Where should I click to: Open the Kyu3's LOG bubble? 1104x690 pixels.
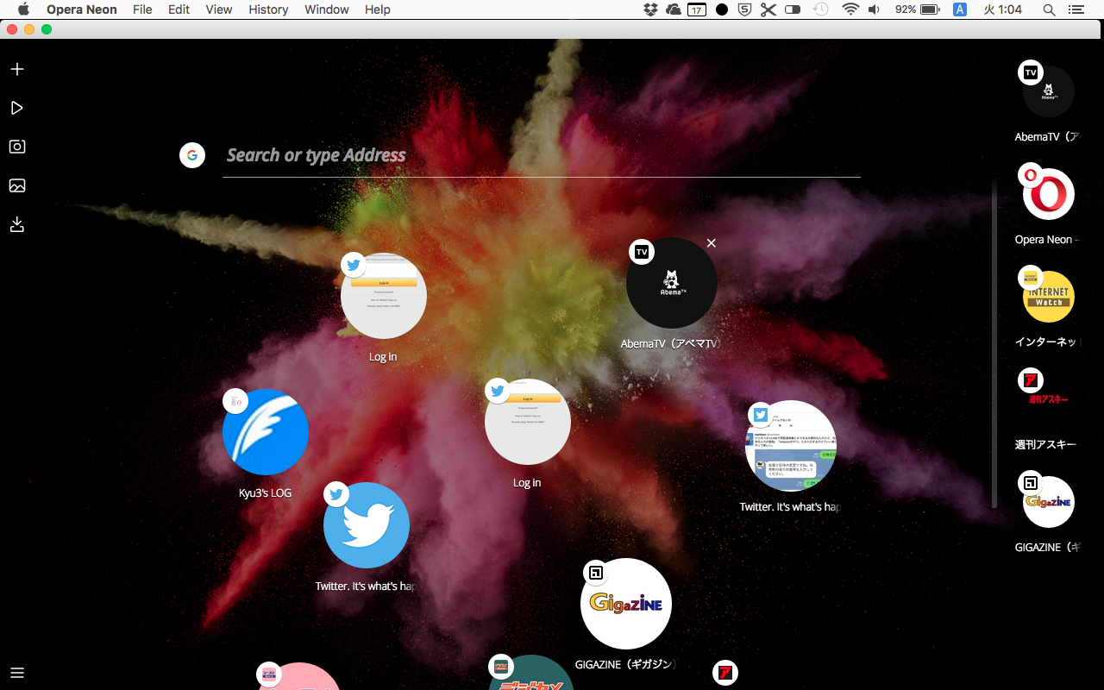pos(266,432)
